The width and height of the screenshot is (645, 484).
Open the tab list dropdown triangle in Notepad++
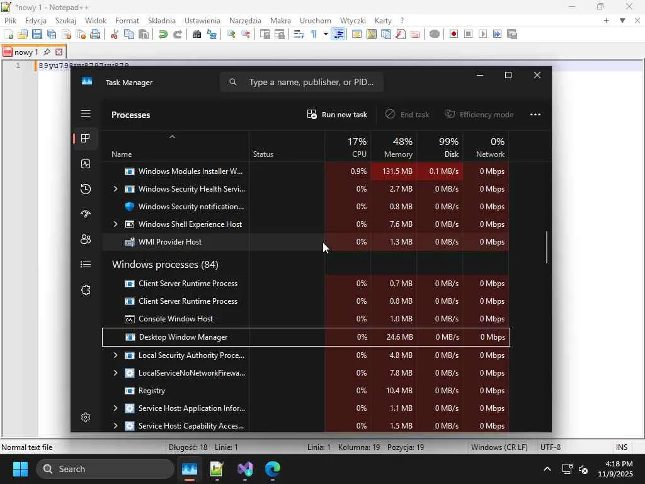622,21
